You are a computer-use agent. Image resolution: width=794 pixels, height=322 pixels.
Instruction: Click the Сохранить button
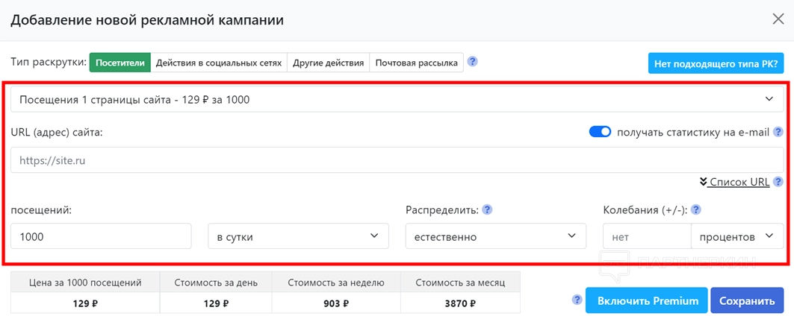(747, 301)
